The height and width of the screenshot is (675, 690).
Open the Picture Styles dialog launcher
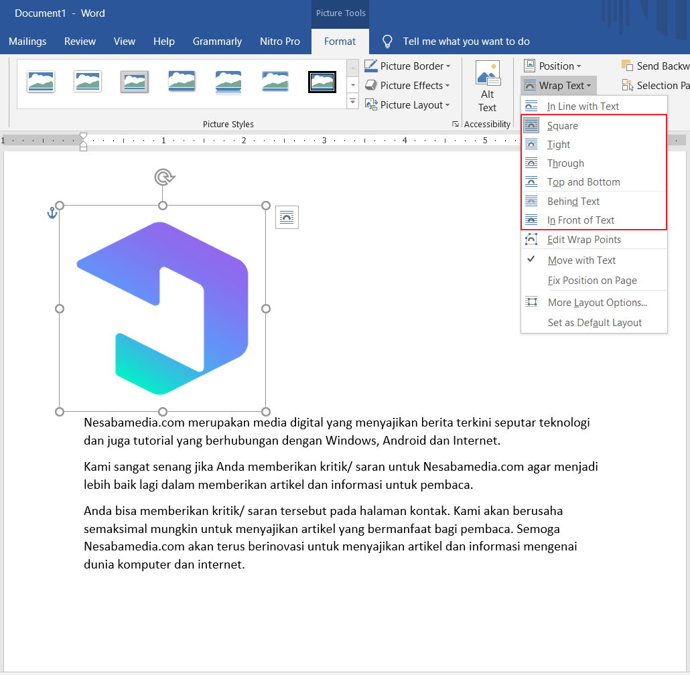click(456, 125)
